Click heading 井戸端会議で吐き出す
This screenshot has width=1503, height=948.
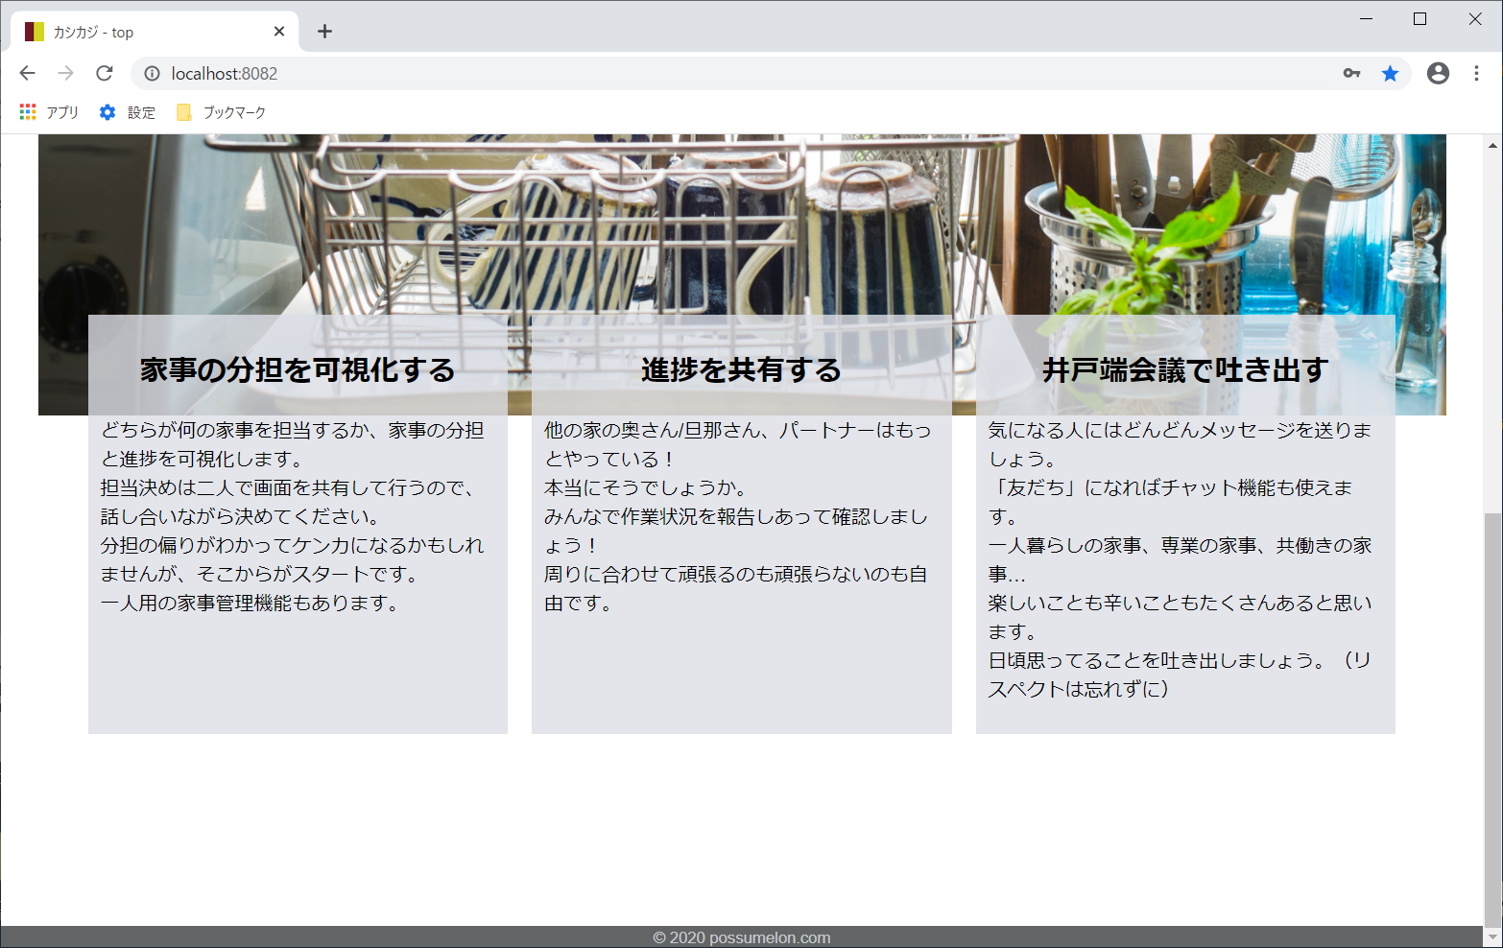pos(1185,369)
